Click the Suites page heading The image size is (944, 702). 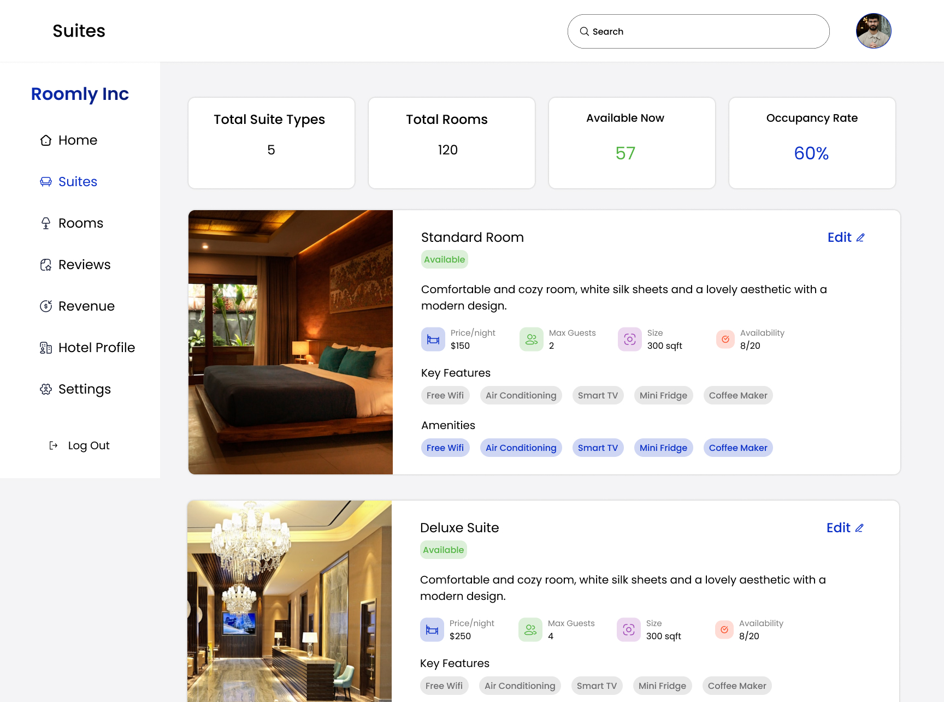click(x=79, y=31)
